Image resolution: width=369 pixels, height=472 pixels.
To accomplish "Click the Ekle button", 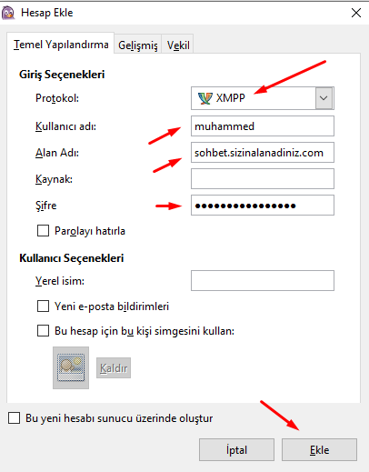I will pyautogui.click(x=319, y=449).
